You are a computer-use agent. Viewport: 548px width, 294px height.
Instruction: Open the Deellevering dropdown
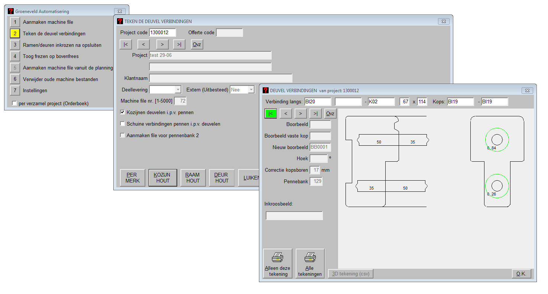tap(178, 90)
